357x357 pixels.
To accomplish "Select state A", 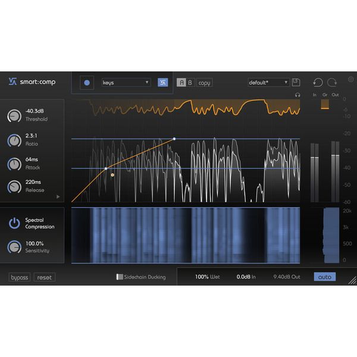I will pos(181,83).
